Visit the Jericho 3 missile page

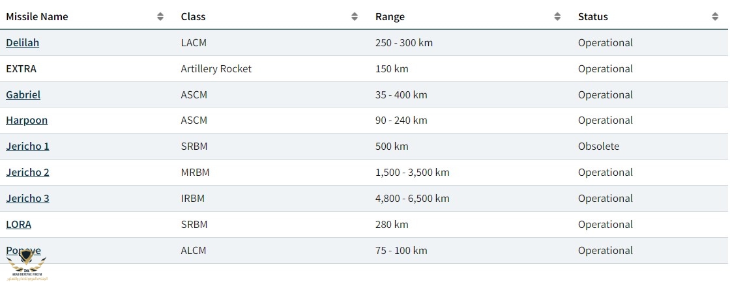27,199
